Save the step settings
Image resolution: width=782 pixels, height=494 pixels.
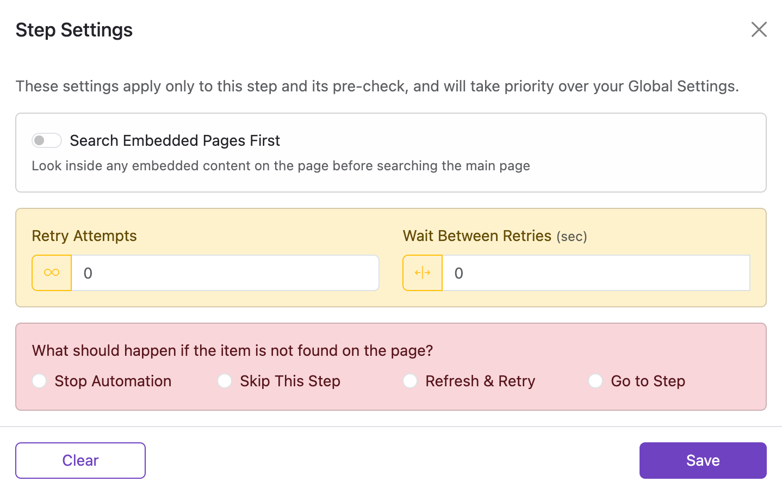tap(703, 460)
